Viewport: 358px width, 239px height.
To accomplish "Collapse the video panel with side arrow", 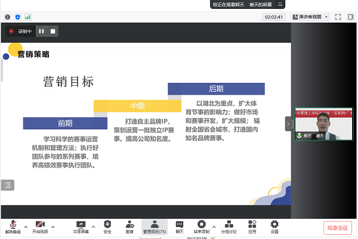I will pyautogui.click(x=288, y=124).
